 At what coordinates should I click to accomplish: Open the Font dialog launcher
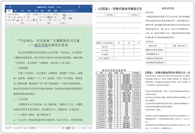click(x=37, y=23)
